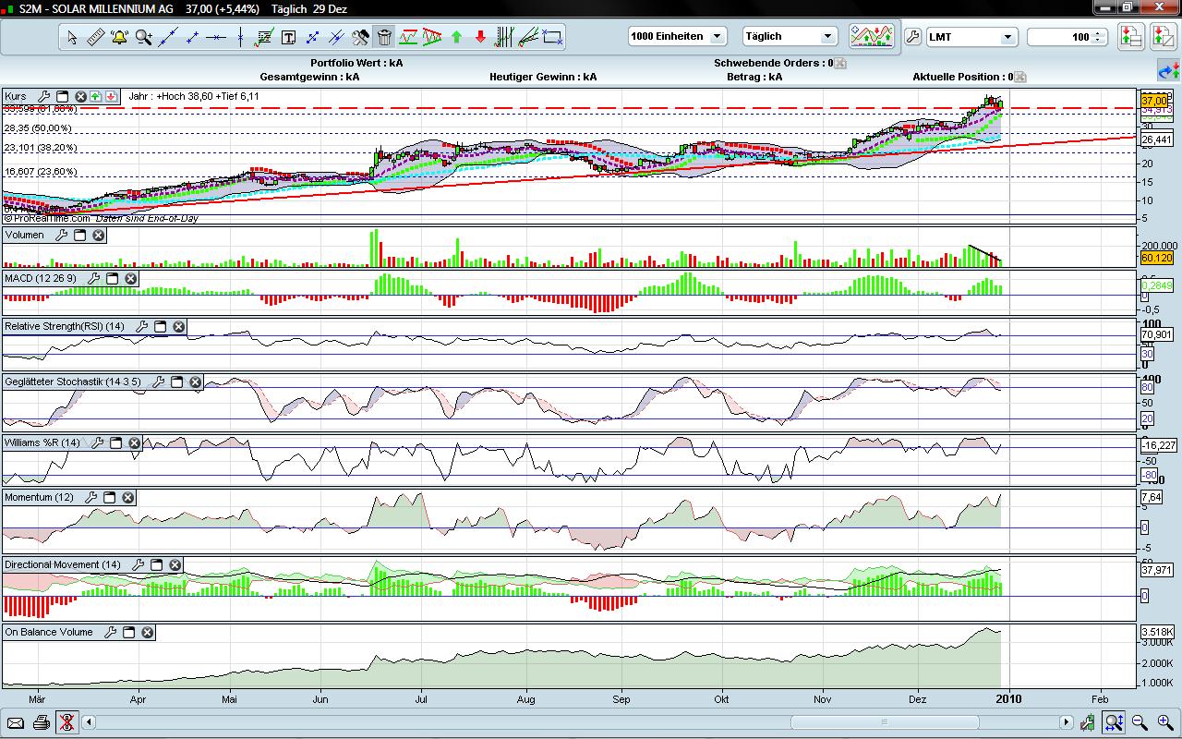Maximize the Volumen indicator panel

(x=80, y=236)
